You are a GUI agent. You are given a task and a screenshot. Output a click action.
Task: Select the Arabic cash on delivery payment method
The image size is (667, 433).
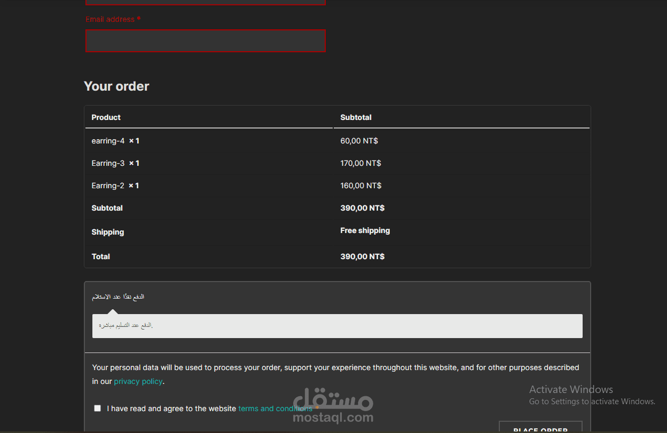click(118, 296)
